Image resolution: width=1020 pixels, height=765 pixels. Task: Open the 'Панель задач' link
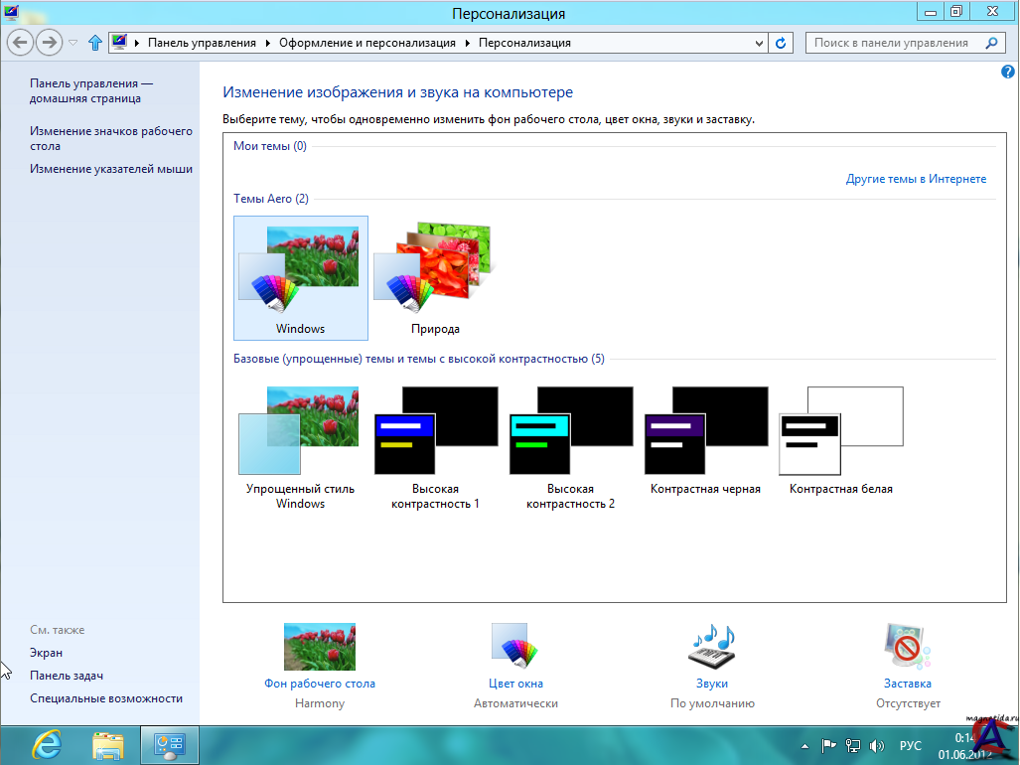67,676
